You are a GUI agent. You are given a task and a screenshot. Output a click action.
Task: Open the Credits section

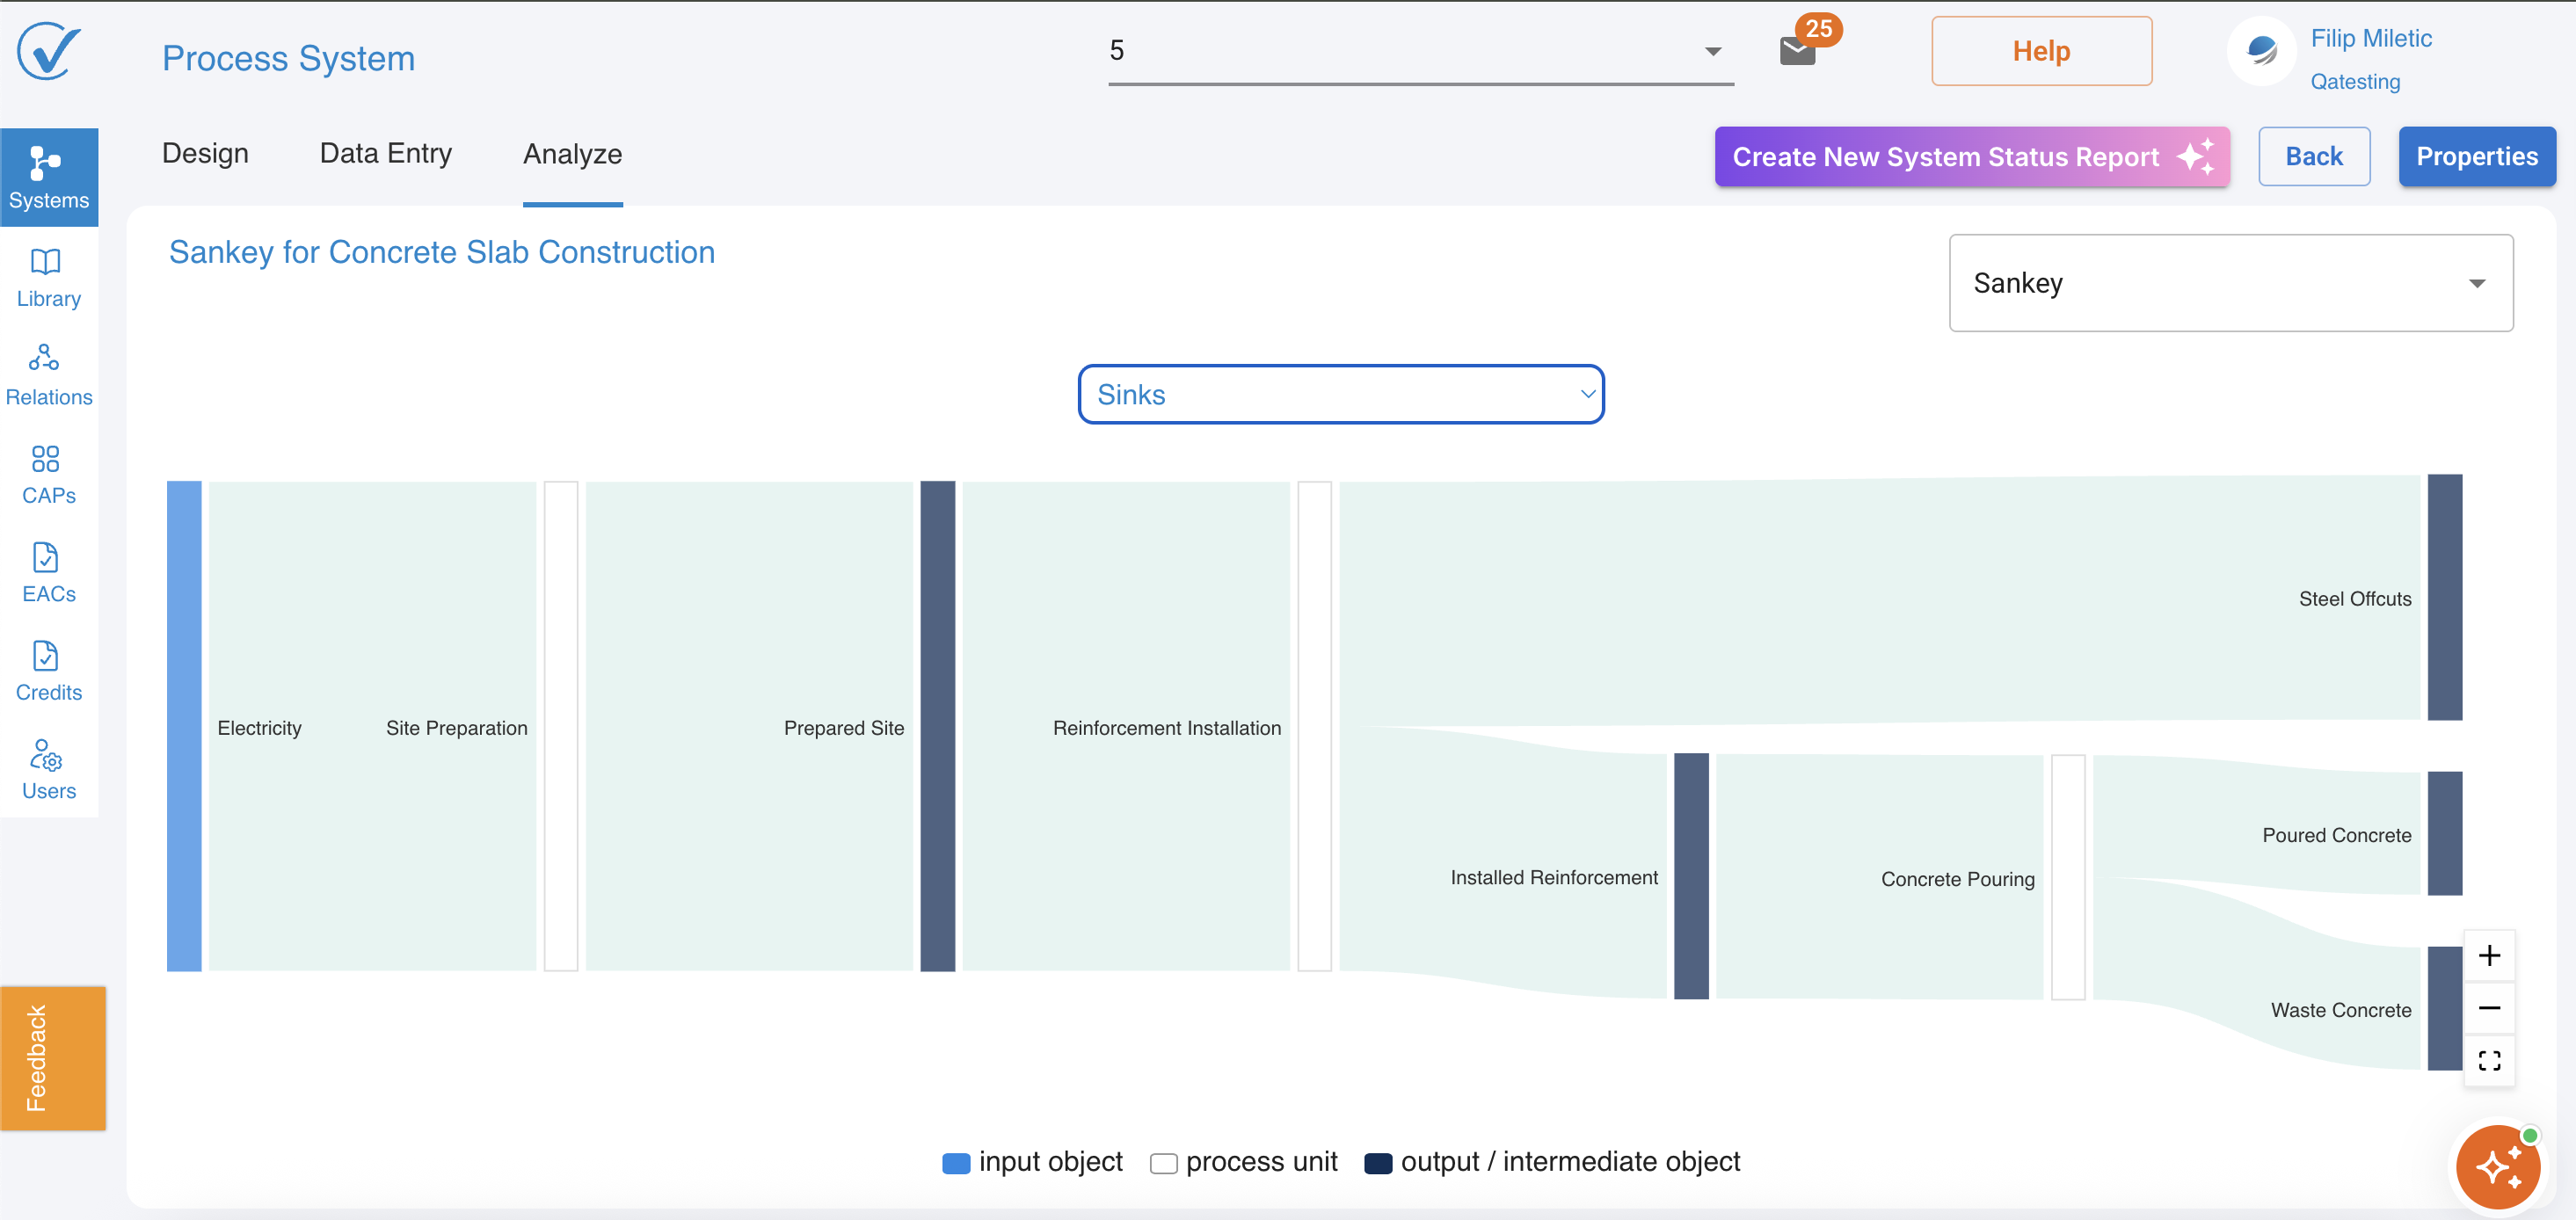48,671
